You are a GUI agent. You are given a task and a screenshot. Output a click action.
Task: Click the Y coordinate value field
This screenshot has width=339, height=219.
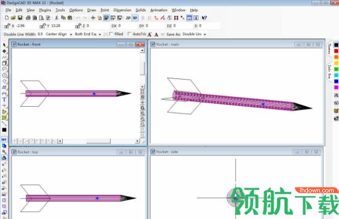tap(60, 26)
